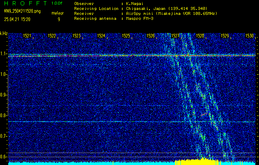Click observer name K.Nagai
This screenshot has height=165, width=259.
click(x=135, y=3)
